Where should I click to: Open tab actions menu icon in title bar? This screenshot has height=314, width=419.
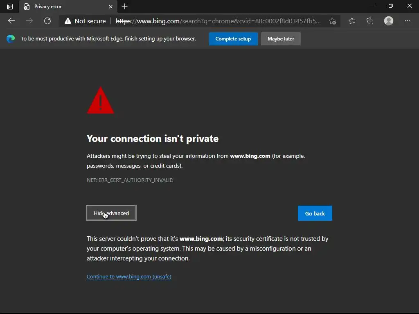10,7
